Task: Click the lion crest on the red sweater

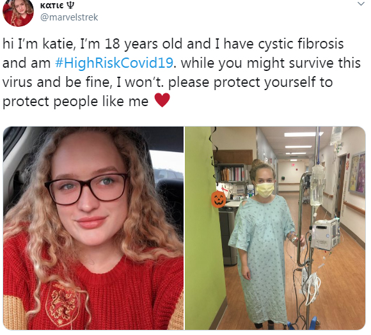Action: [63, 304]
